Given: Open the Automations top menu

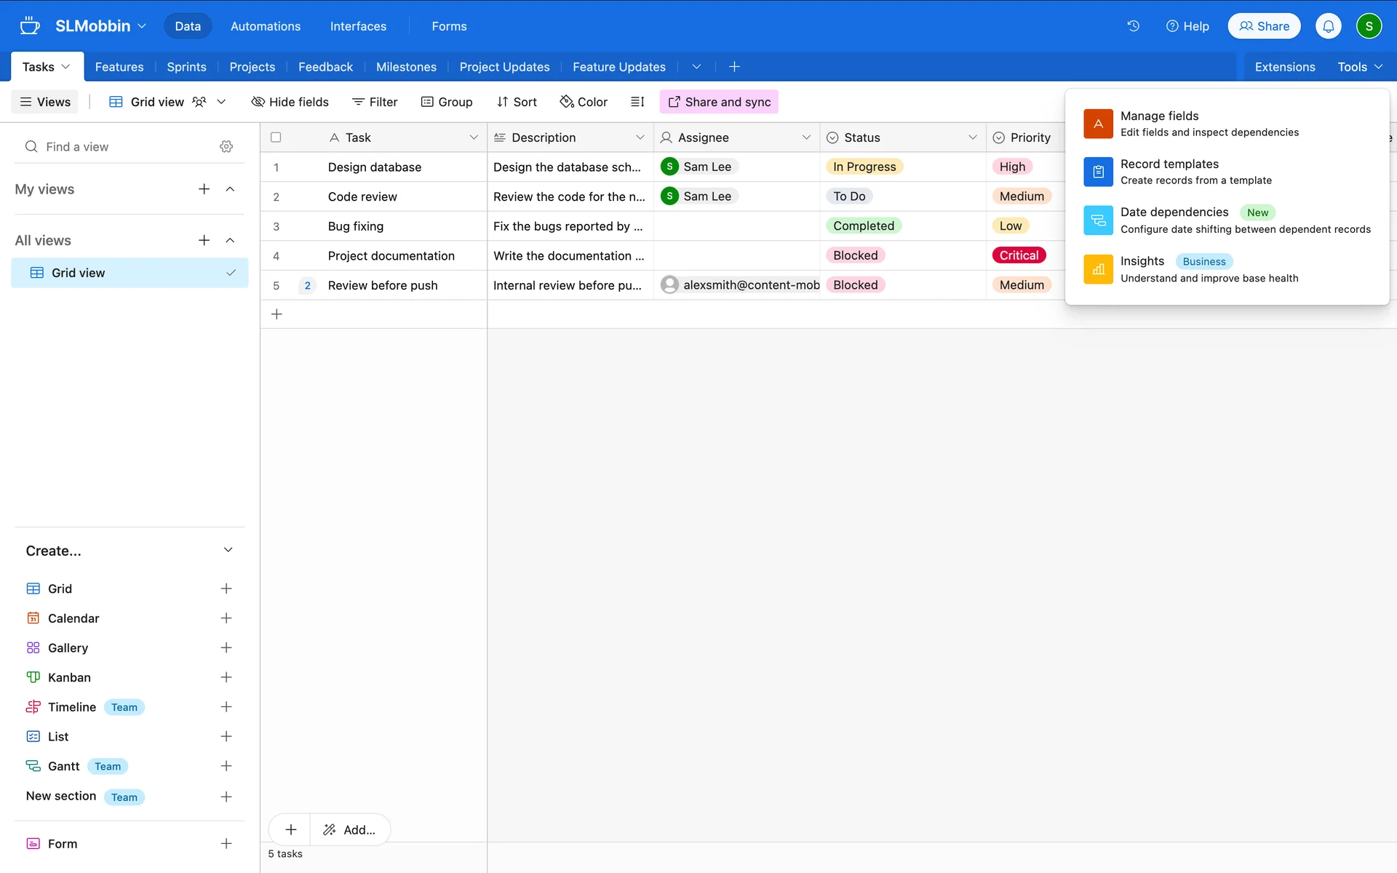Looking at the screenshot, I should click(265, 26).
